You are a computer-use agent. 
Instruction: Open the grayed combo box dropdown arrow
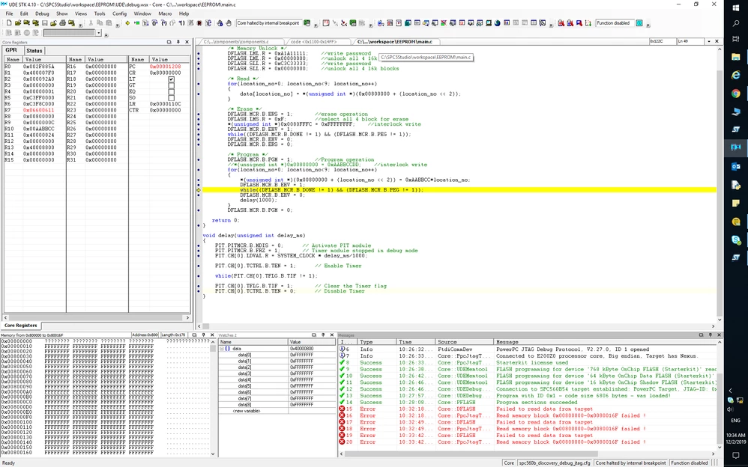[x=99, y=33]
